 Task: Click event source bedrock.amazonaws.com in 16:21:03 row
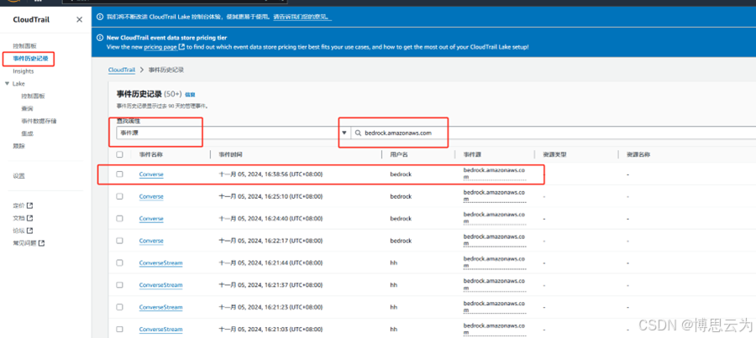(495, 330)
